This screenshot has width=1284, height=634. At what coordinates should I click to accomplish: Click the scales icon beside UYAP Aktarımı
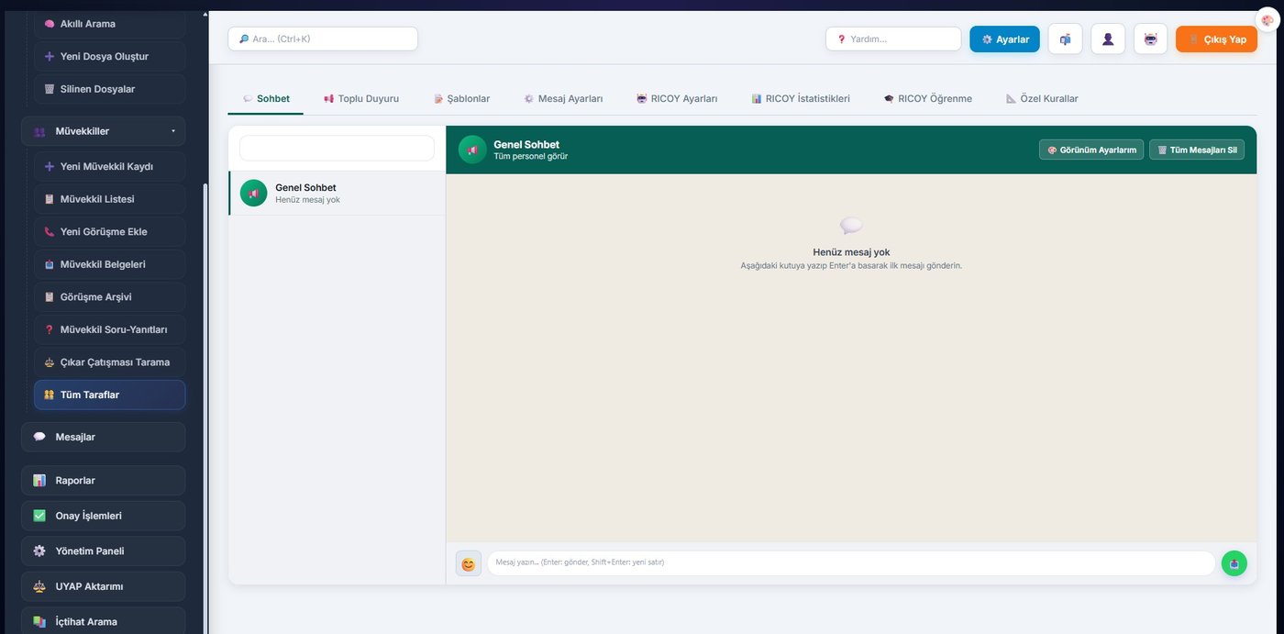[39, 586]
